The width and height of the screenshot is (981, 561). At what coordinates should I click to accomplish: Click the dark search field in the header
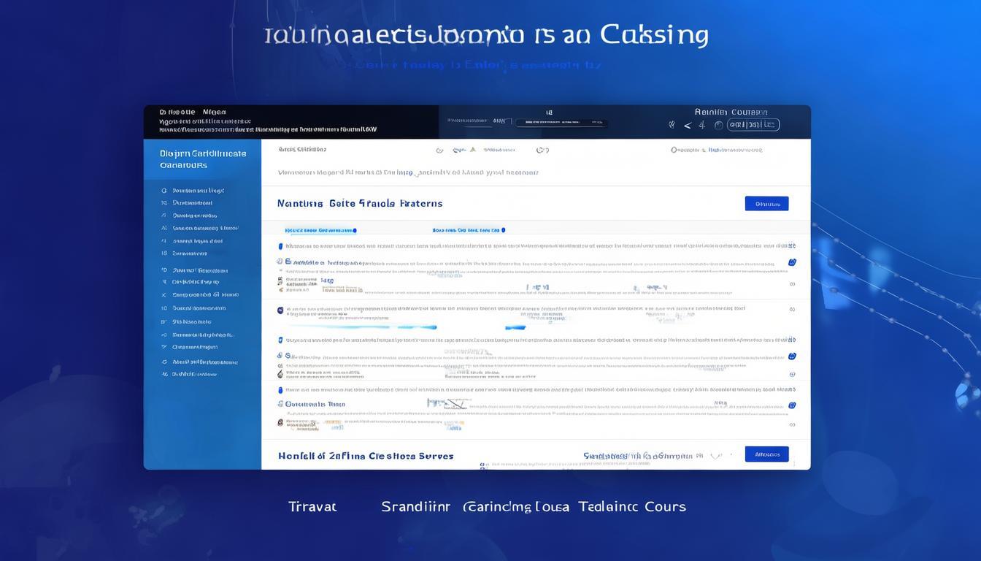tap(561, 123)
